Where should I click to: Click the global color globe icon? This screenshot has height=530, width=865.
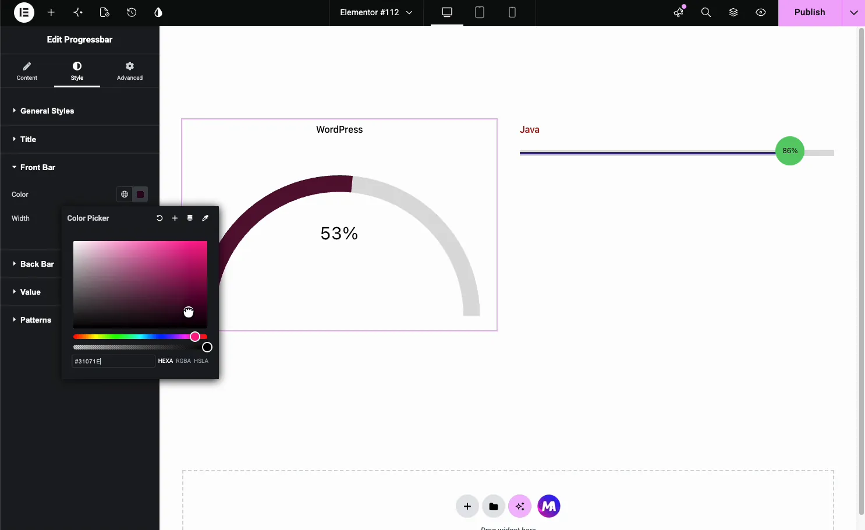pos(125,195)
